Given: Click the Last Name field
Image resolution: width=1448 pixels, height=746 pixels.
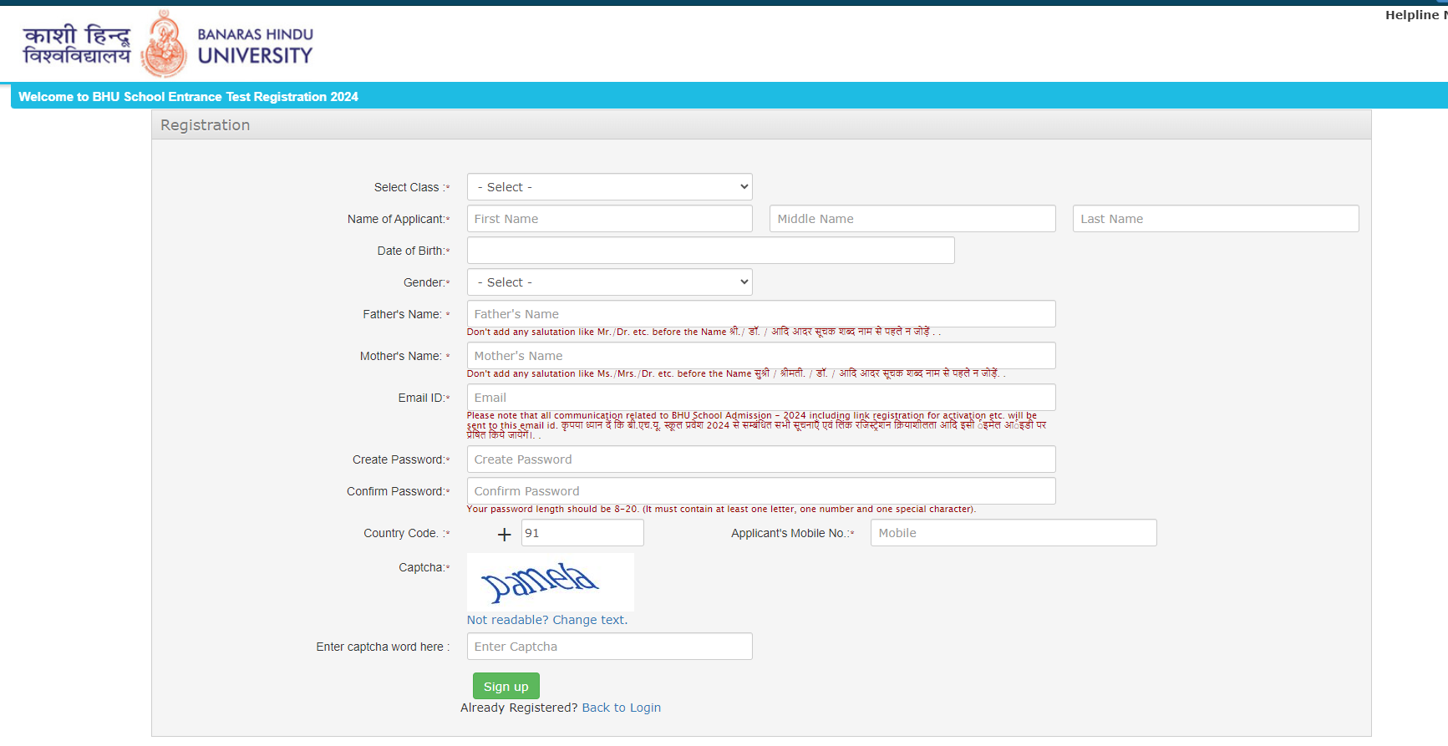Looking at the screenshot, I should pos(1215,219).
